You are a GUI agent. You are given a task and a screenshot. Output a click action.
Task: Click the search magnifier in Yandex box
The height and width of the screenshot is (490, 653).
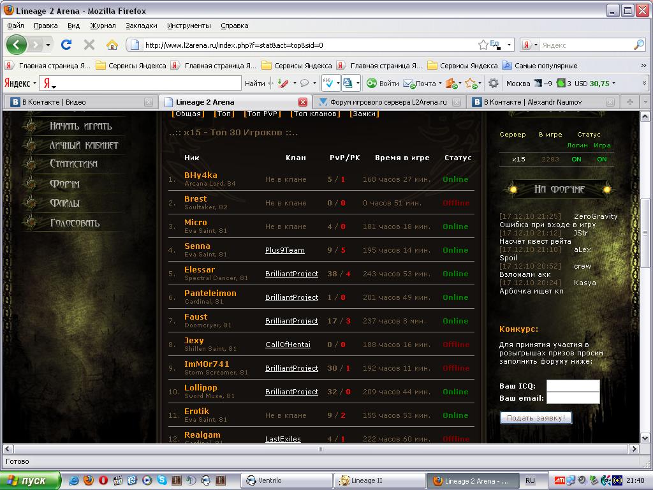[x=639, y=45]
